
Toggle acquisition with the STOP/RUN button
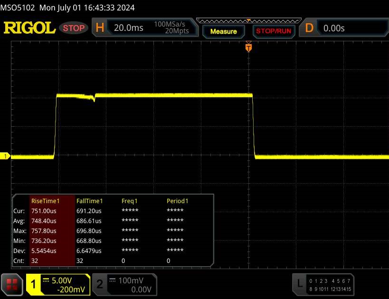click(x=273, y=31)
